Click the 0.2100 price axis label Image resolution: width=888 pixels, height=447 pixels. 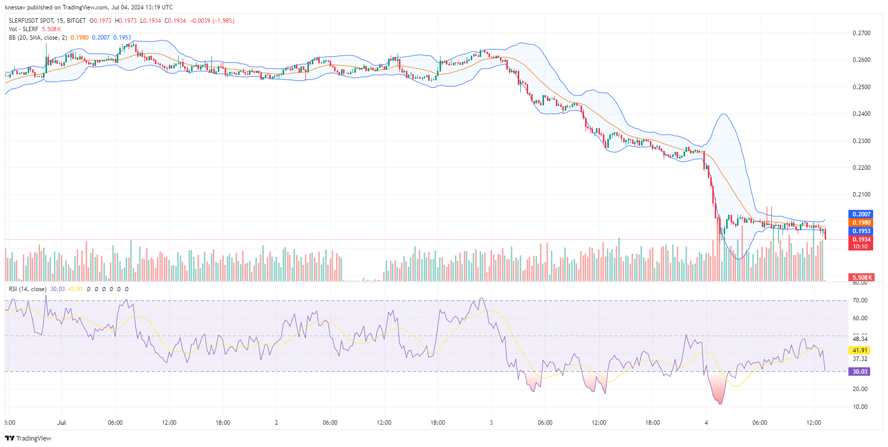point(861,195)
